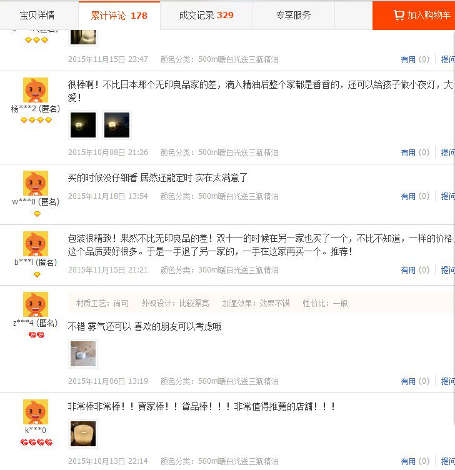Mark 杨***2 review as 有用
The height and width of the screenshot is (470, 455).
point(415,152)
